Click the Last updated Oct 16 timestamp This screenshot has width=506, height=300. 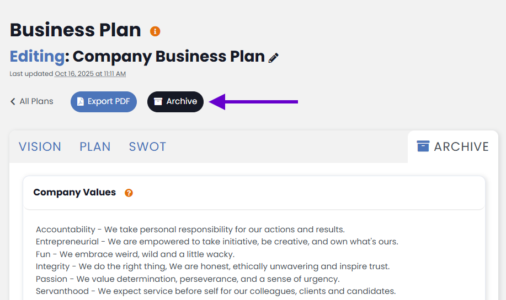pos(90,74)
